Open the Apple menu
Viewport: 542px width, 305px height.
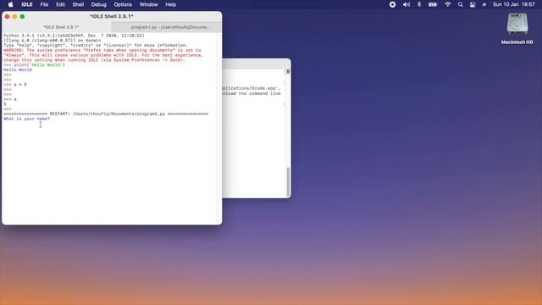[x=10, y=4]
